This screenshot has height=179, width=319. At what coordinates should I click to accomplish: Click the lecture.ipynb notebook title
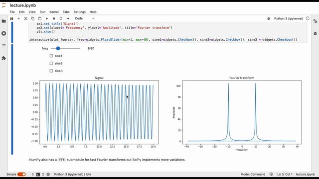[x=23, y=5]
